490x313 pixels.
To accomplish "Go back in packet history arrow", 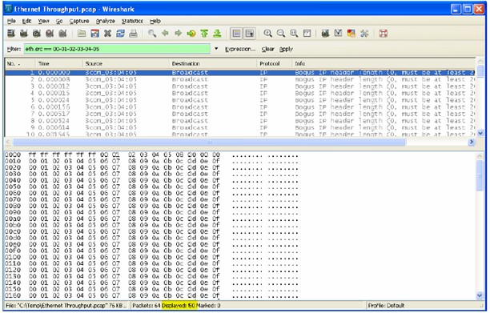I will tap(165, 34).
